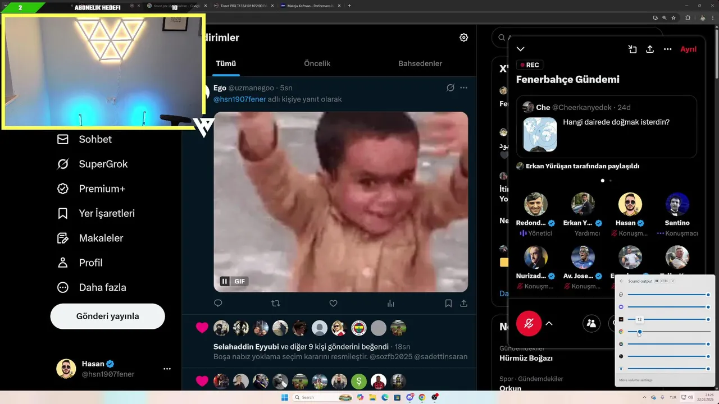Open Daha fazla menu

tap(91, 287)
